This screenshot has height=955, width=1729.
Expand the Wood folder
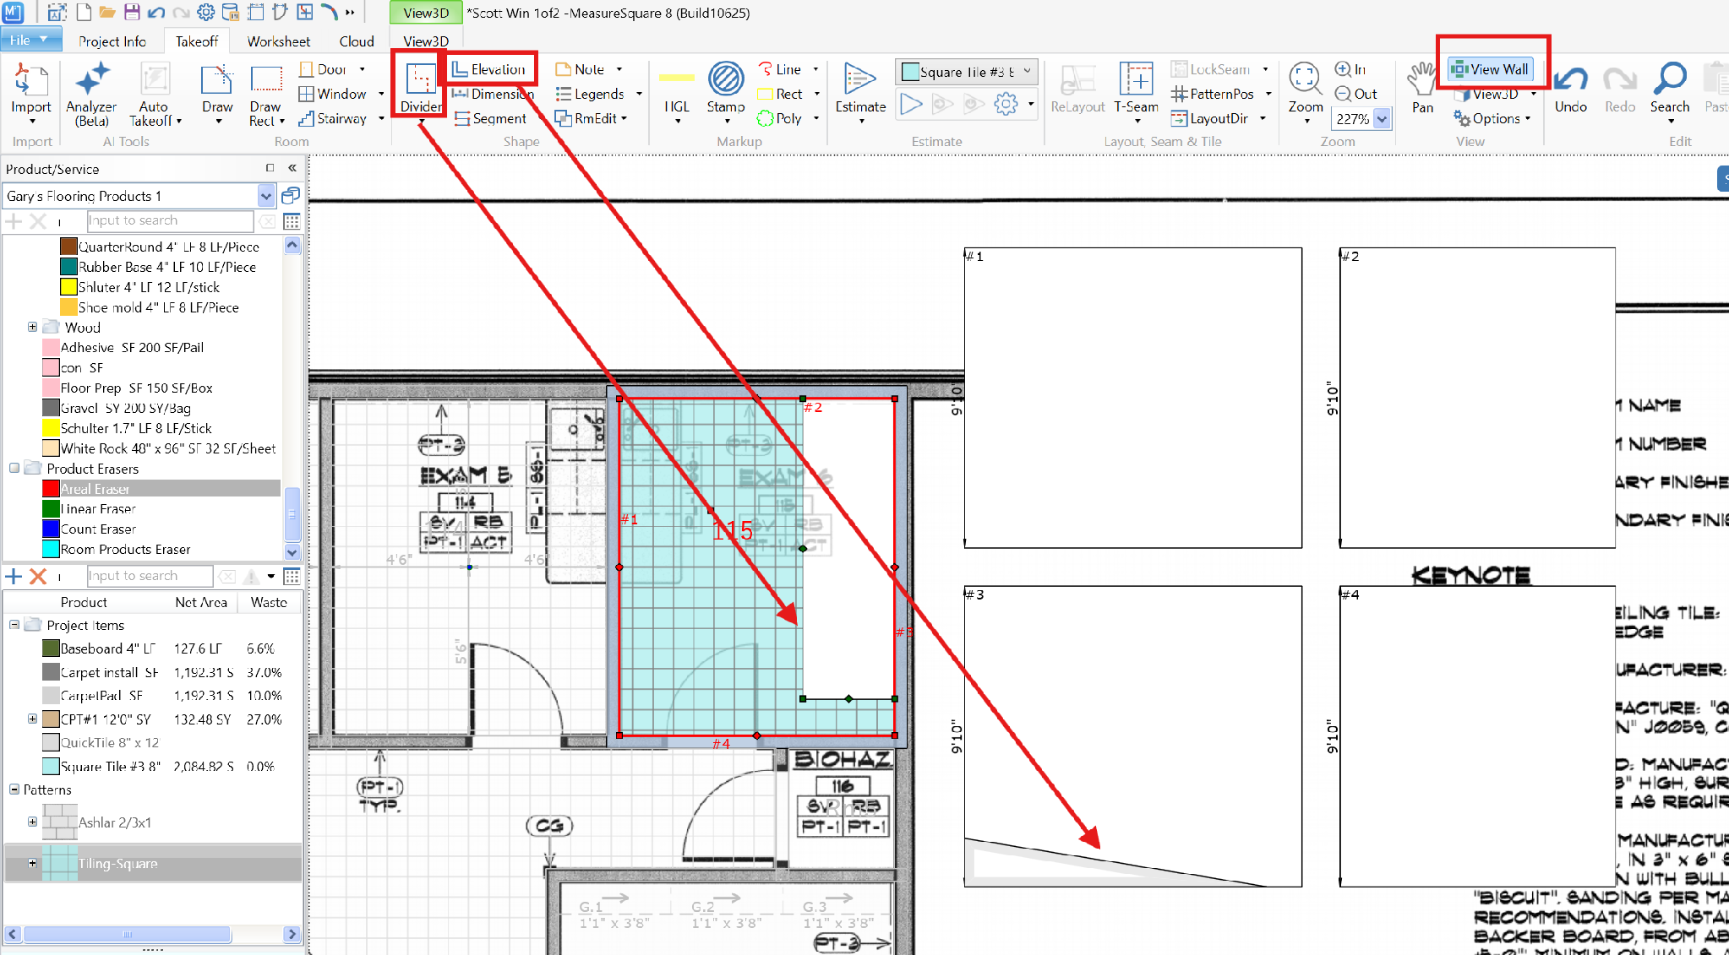coord(32,327)
